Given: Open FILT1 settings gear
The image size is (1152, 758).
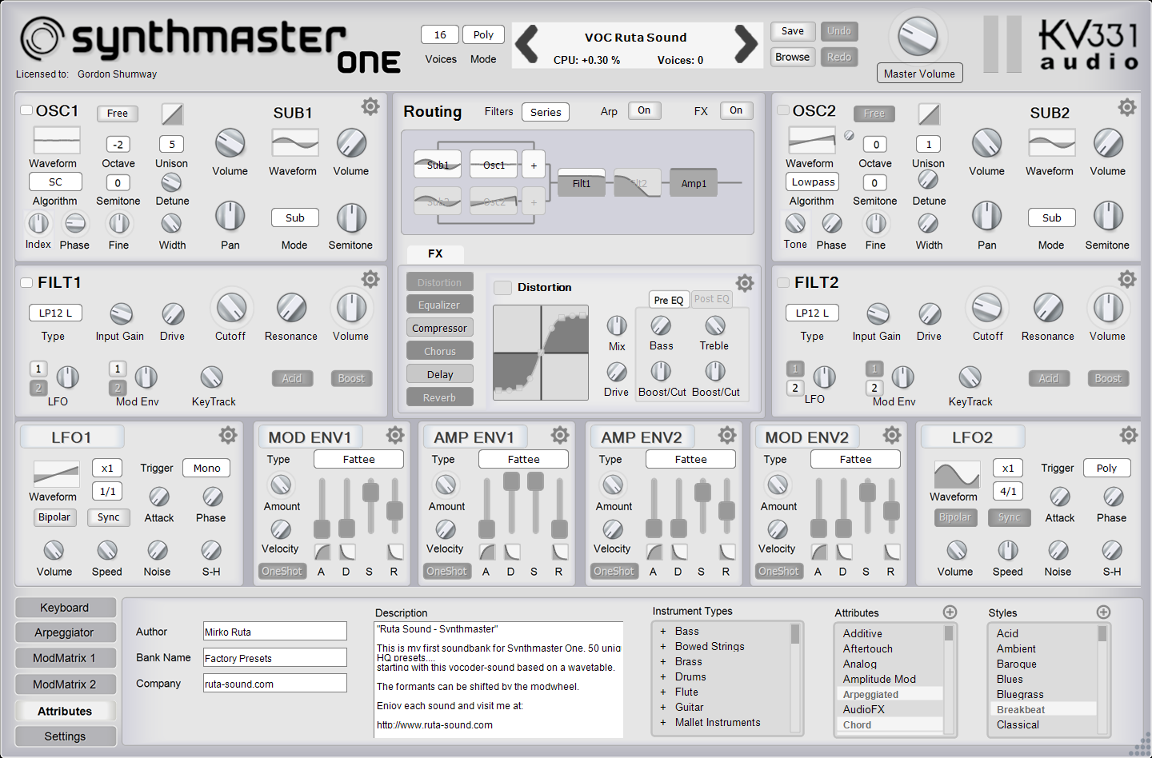Looking at the screenshot, I should [370, 279].
